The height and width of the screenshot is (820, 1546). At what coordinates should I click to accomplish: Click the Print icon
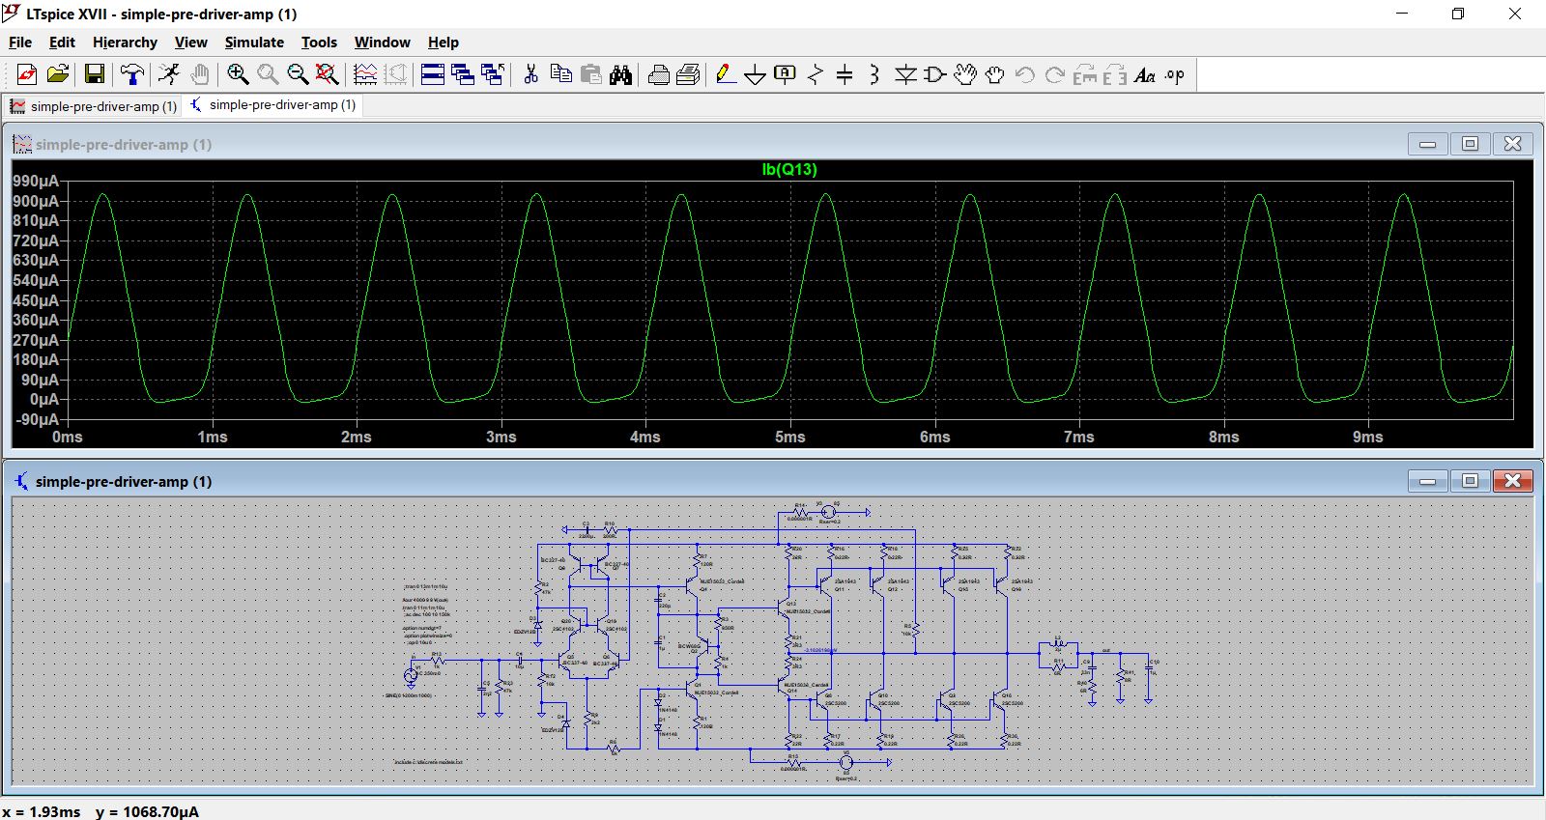[x=689, y=74]
